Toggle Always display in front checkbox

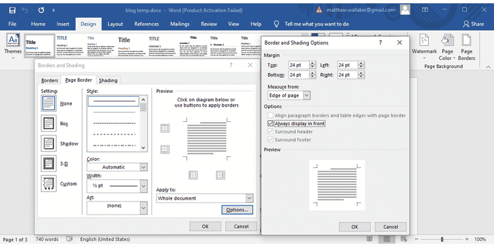pos(270,124)
